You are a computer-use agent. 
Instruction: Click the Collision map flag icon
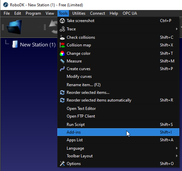pos(62,45)
